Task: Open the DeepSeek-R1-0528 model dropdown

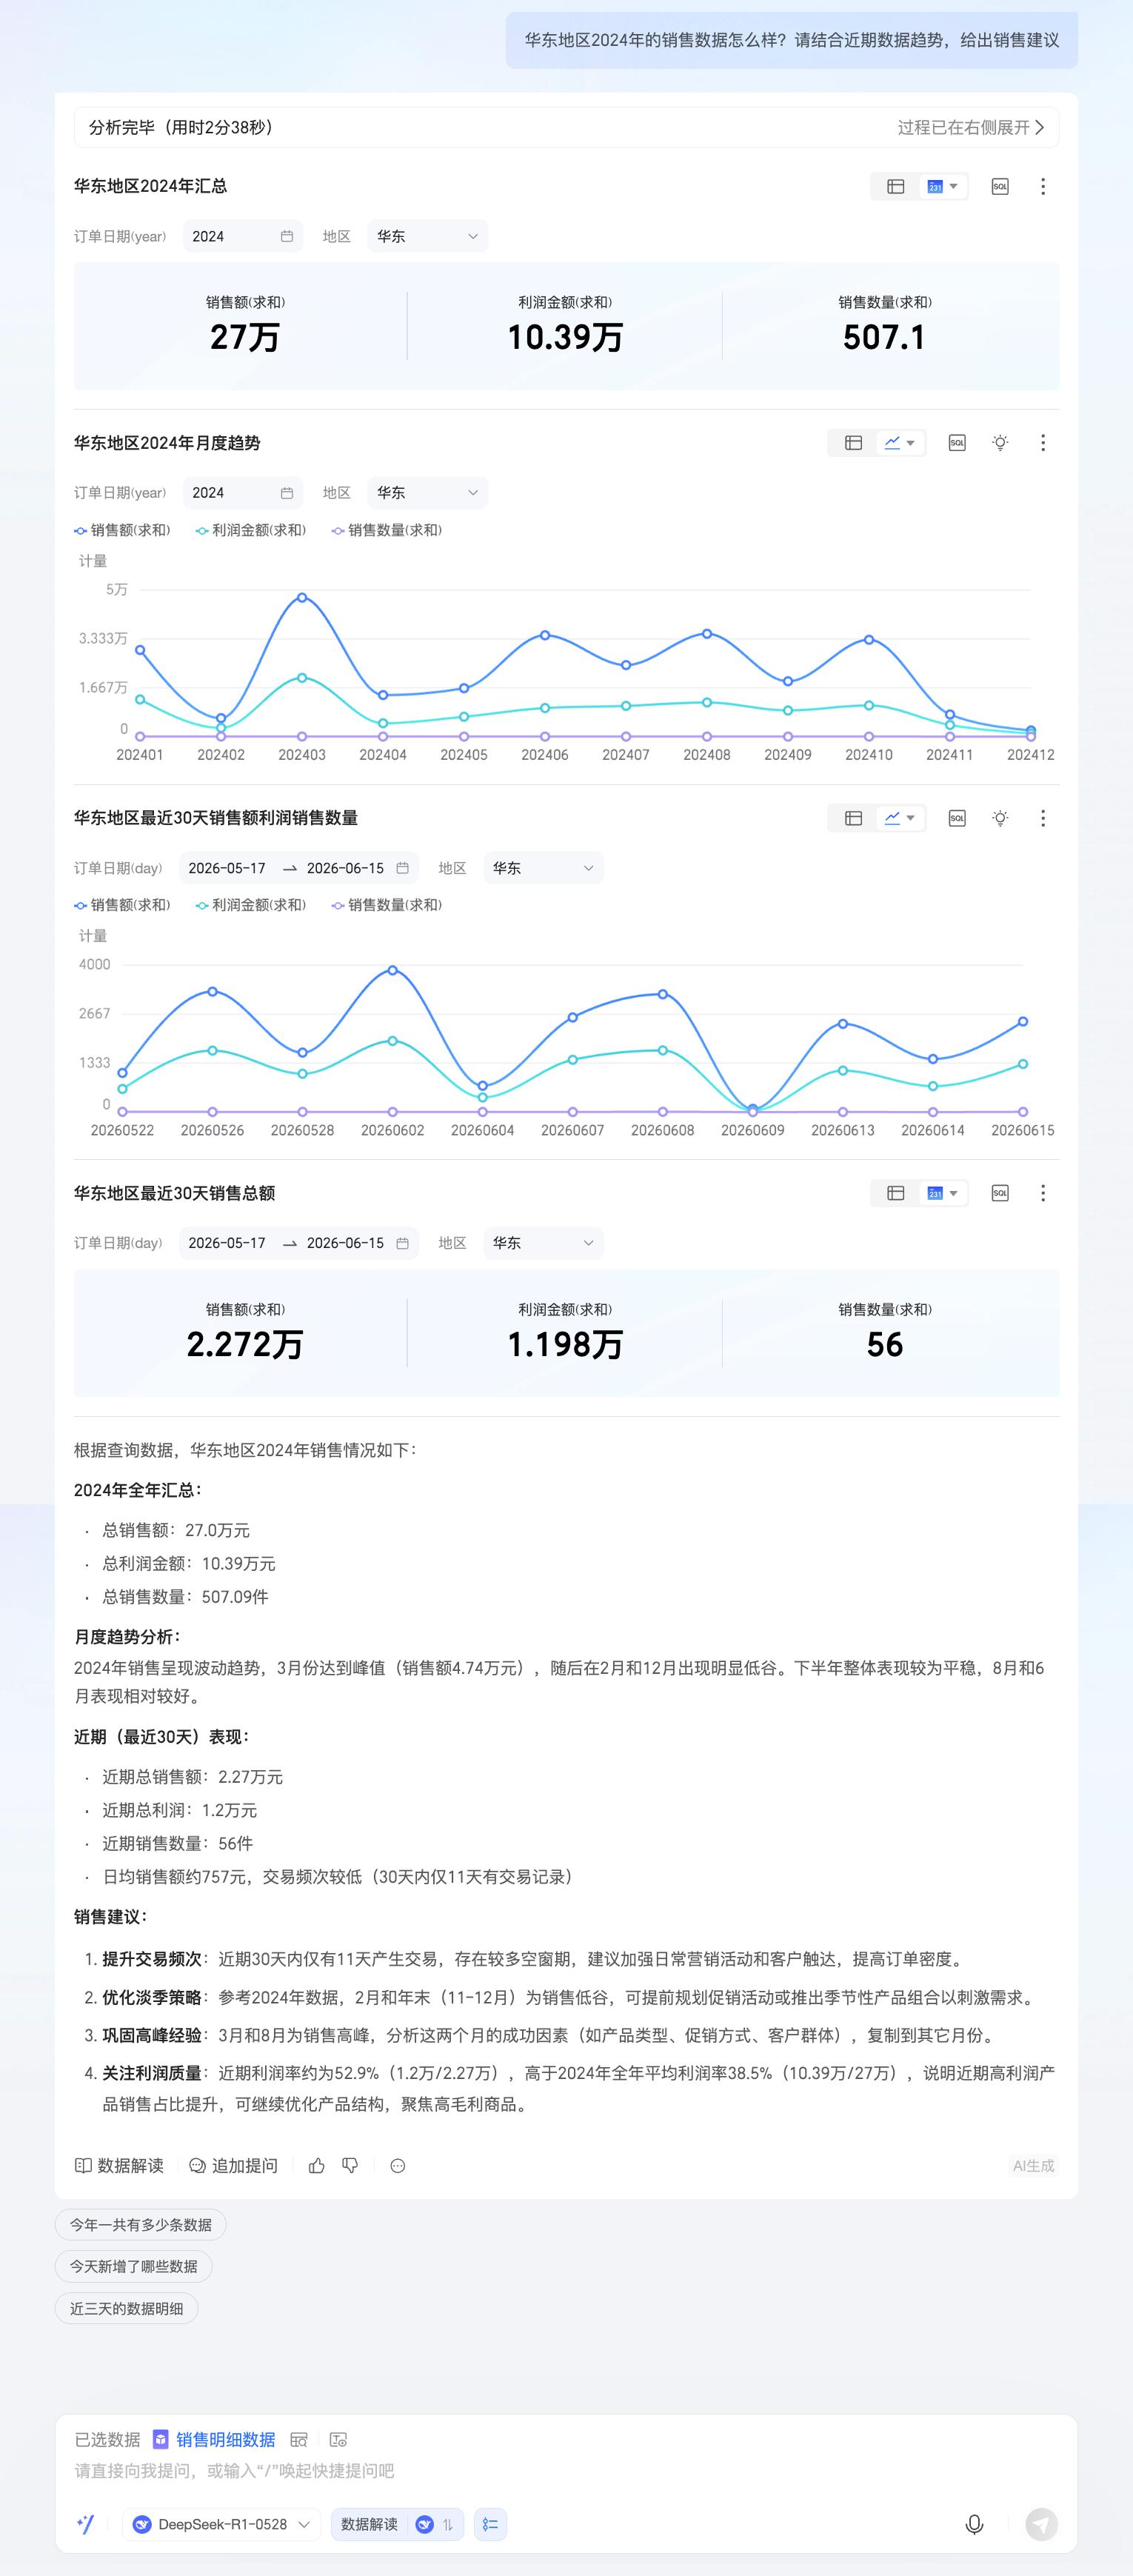Action: (222, 2524)
